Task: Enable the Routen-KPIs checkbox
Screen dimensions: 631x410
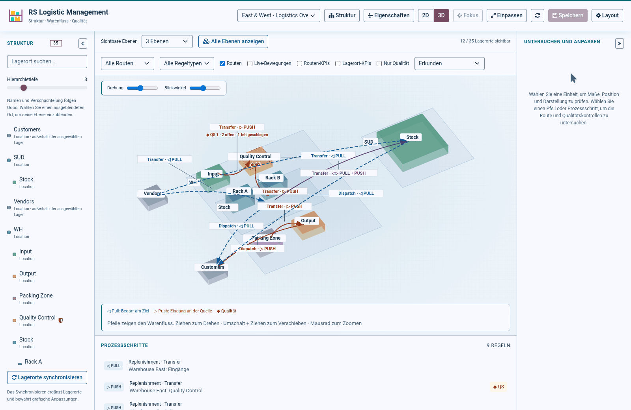Action: pyautogui.click(x=299, y=63)
